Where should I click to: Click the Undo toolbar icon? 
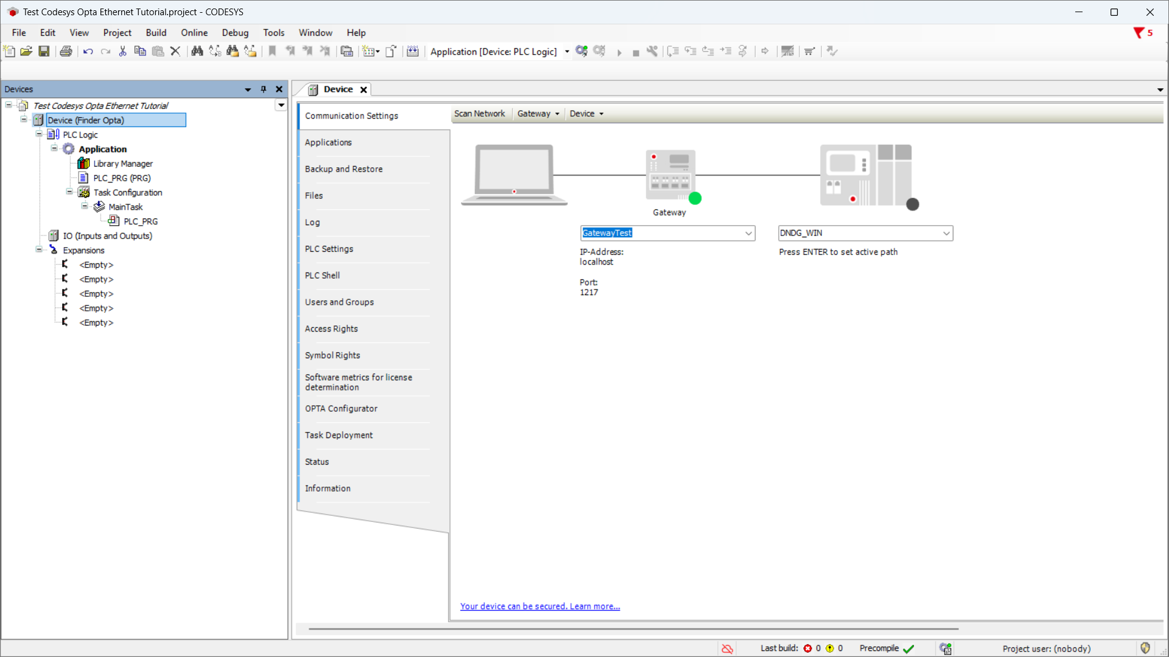click(88, 52)
